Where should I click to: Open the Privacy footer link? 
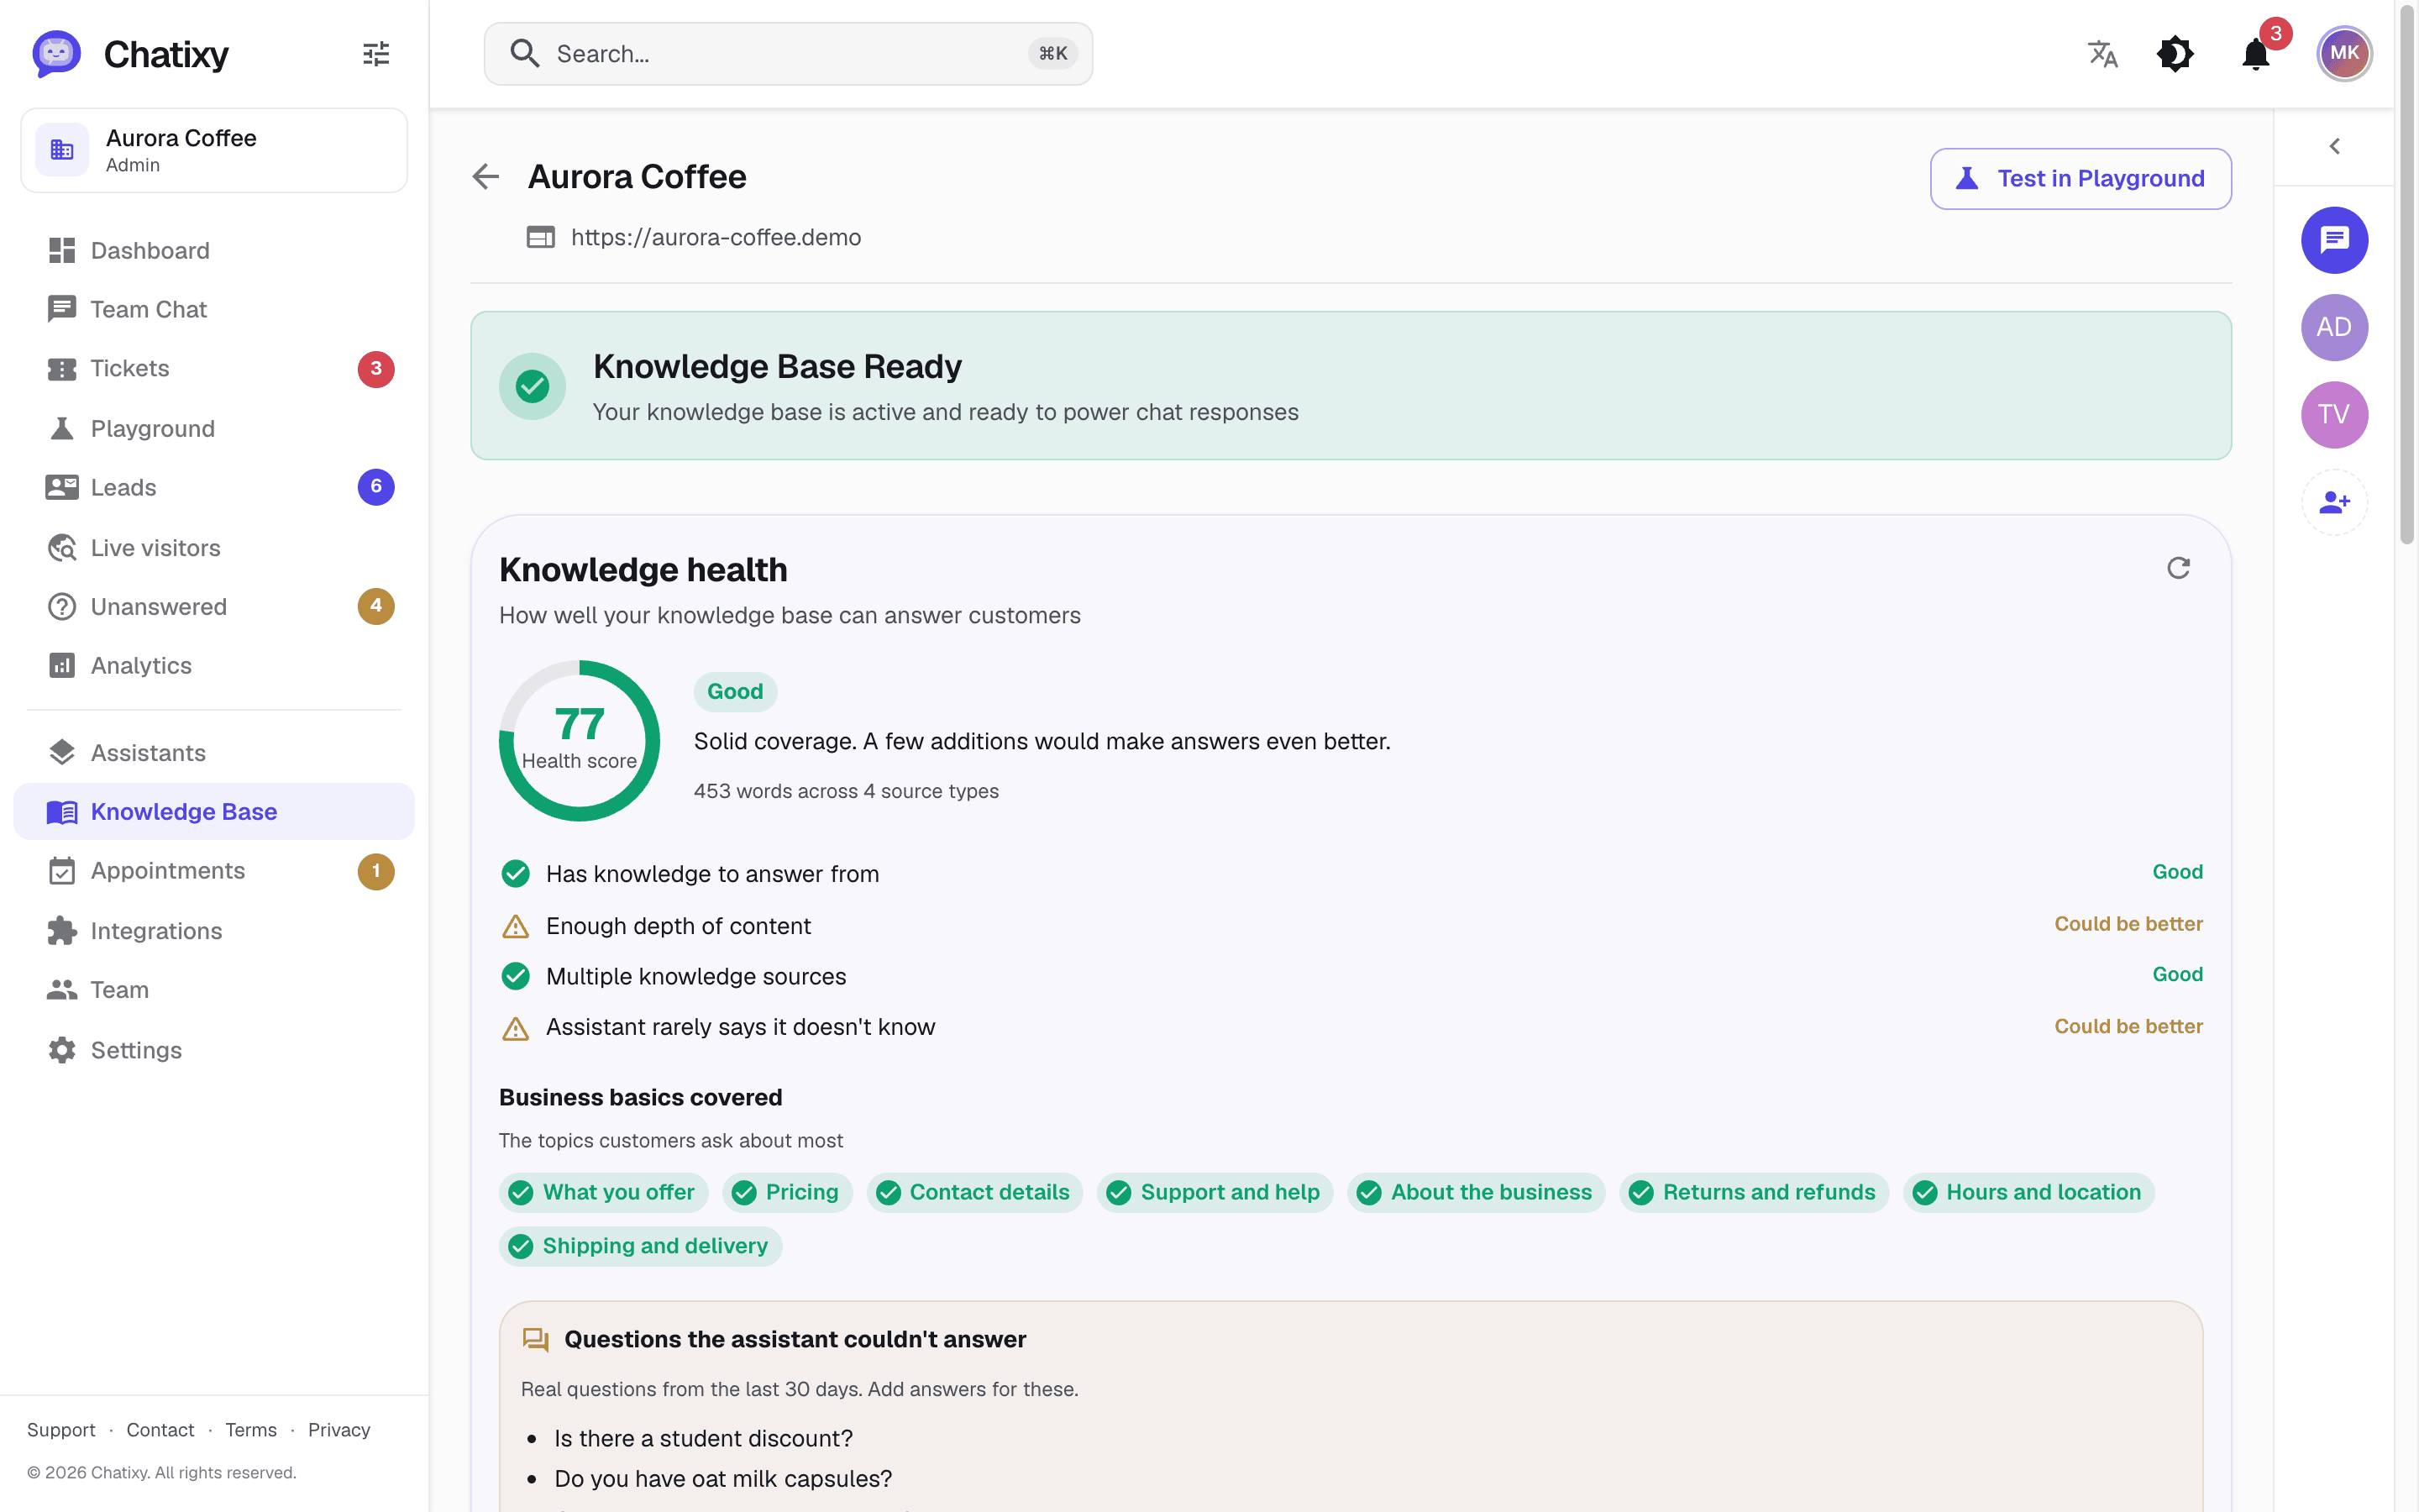coord(338,1430)
